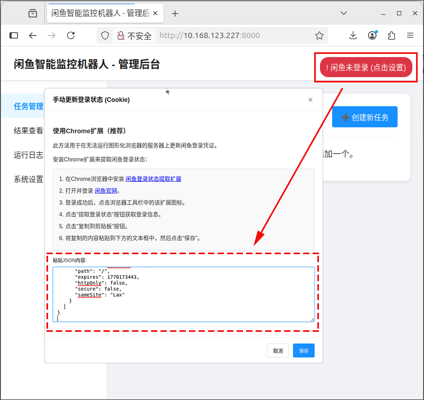Go back with the left arrow icon
The image size is (424, 400).
tap(33, 35)
